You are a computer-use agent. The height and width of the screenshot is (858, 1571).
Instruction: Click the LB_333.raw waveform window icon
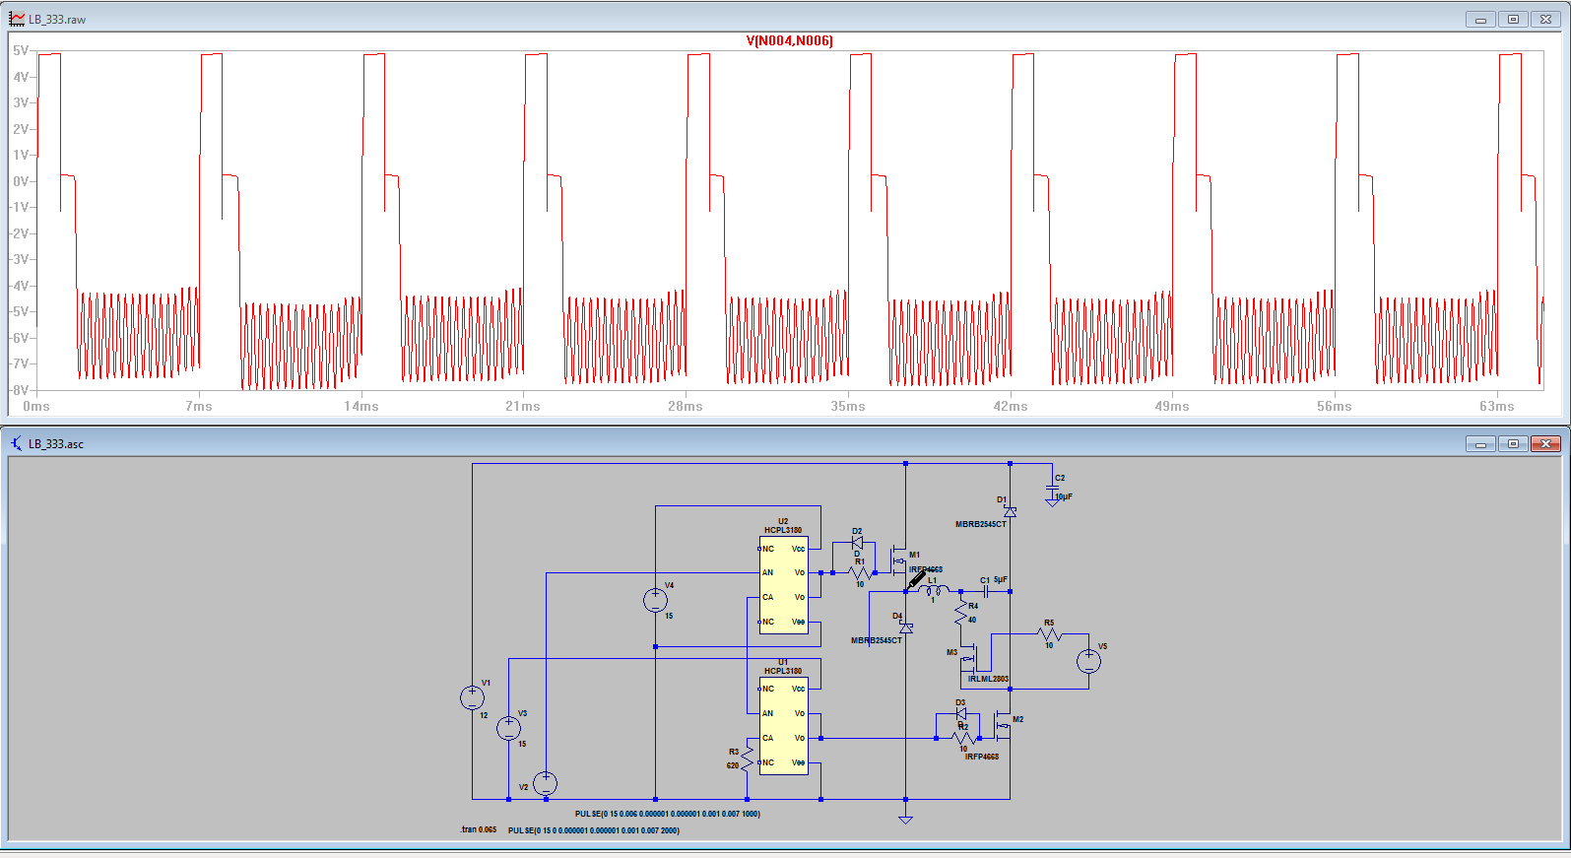pyautogui.click(x=17, y=19)
